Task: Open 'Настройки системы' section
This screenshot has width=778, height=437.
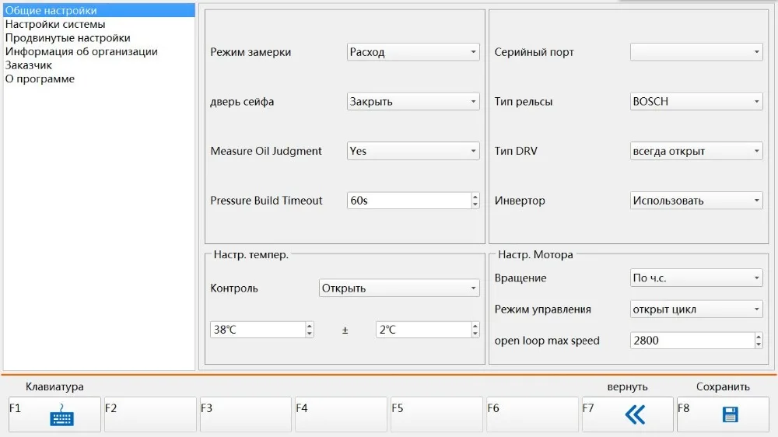Action: 99,24
